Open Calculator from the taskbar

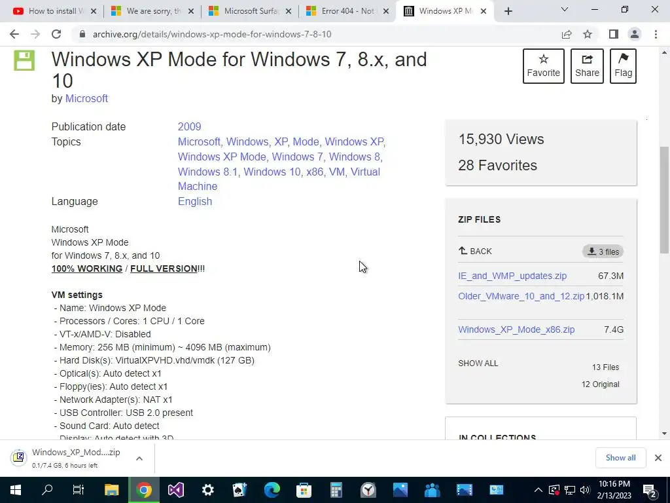click(x=336, y=490)
